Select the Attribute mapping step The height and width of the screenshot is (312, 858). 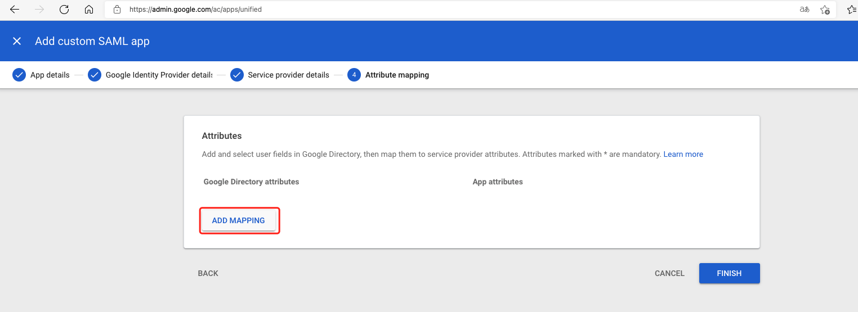(397, 75)
